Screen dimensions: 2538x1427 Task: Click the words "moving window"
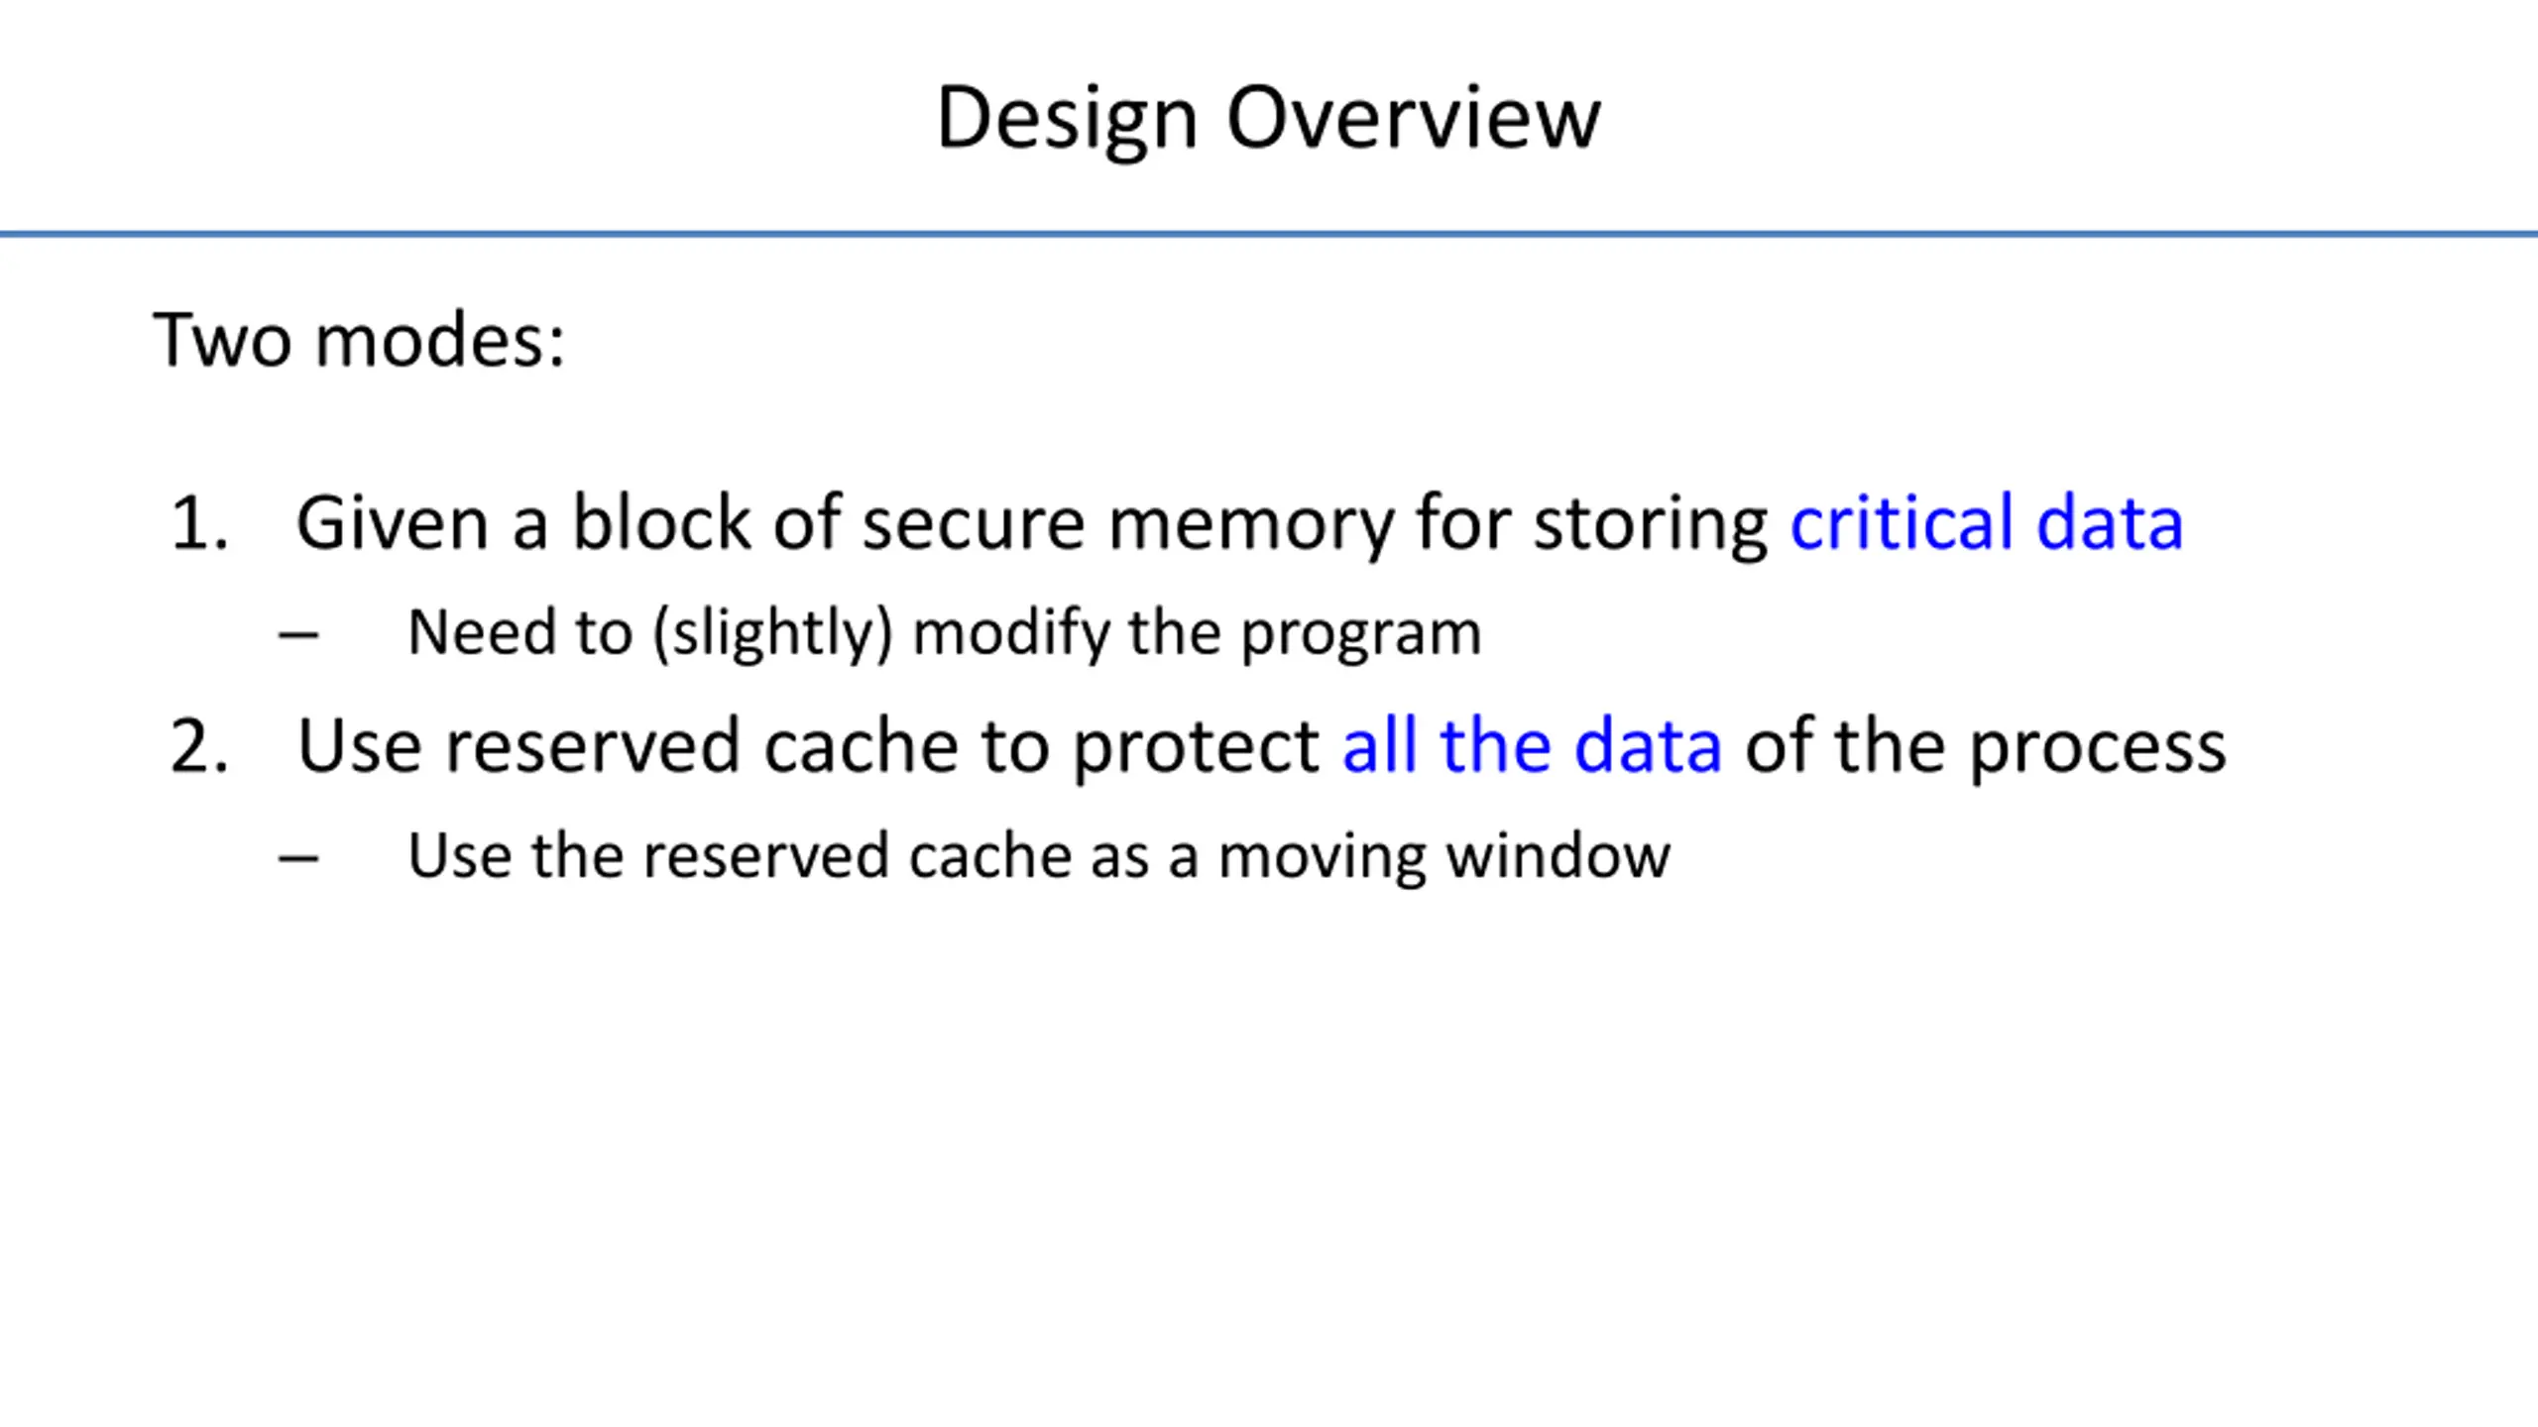click(x=1443, y=855)
